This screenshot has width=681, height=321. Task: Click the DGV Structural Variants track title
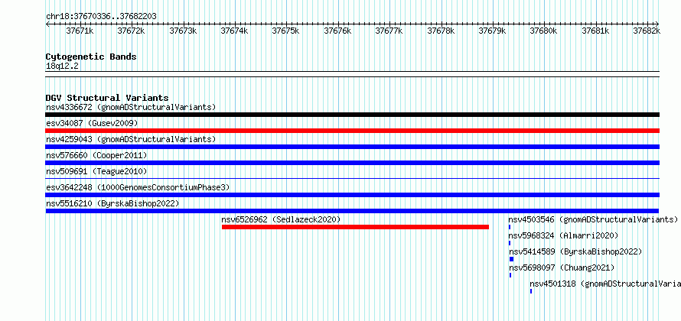pyautogui.click(x=107, y=98)
